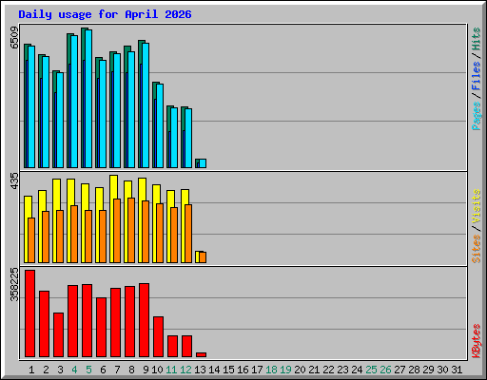
Task: Click the large cyan bar for day 3
Action: [x=60, y=120]
